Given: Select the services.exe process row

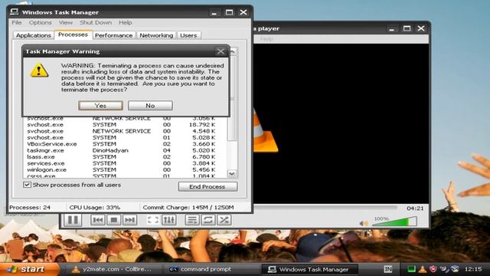Looking at the screenshot, I should tap(125, 163).
